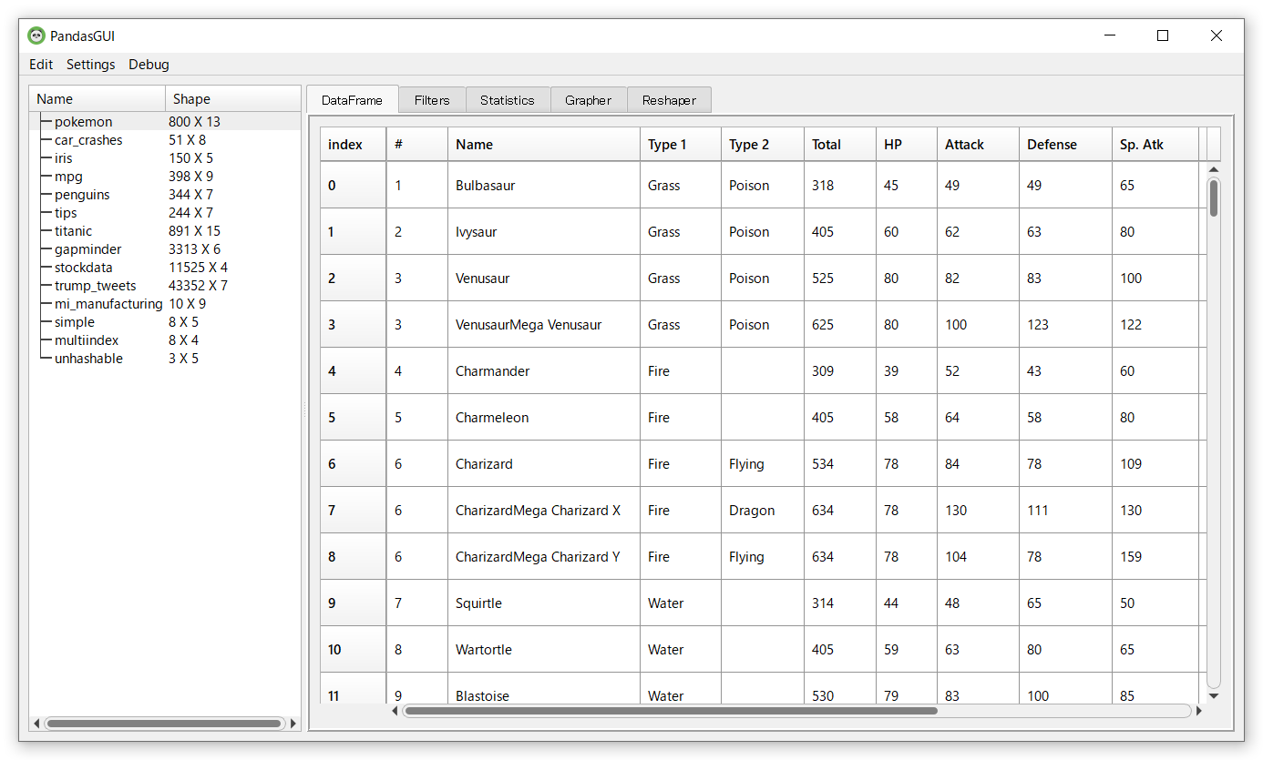This screenshot has height=760, width=1263.
Task: Click the table's vertical scrollbar down arrow
Action: (1213, 695)
